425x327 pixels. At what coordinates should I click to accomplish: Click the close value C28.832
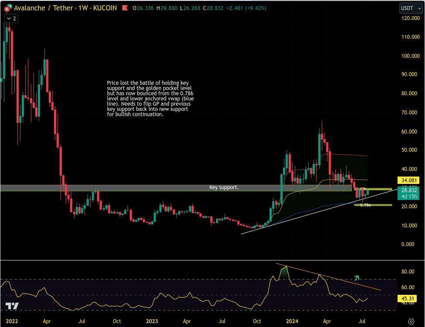click(213, 8)
